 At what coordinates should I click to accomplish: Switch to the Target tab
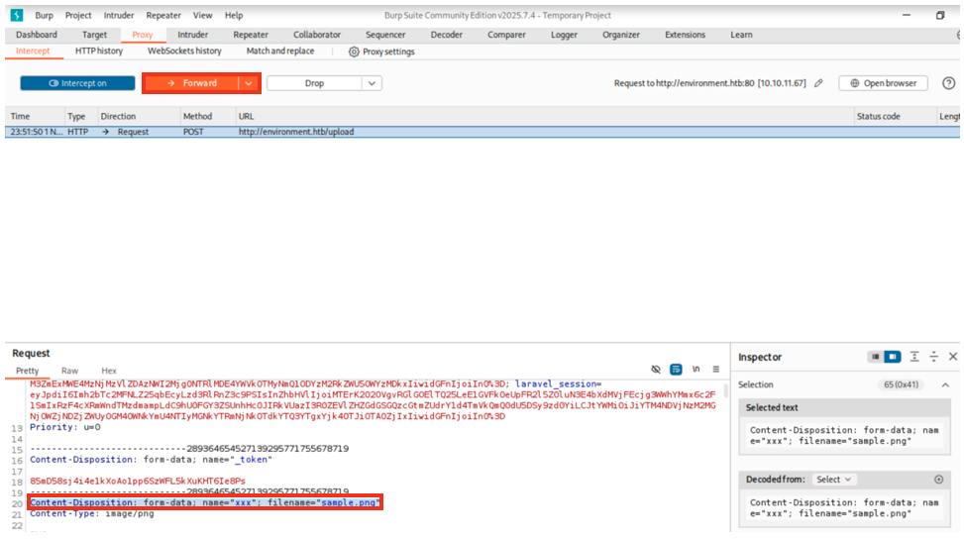coord(94,35)
